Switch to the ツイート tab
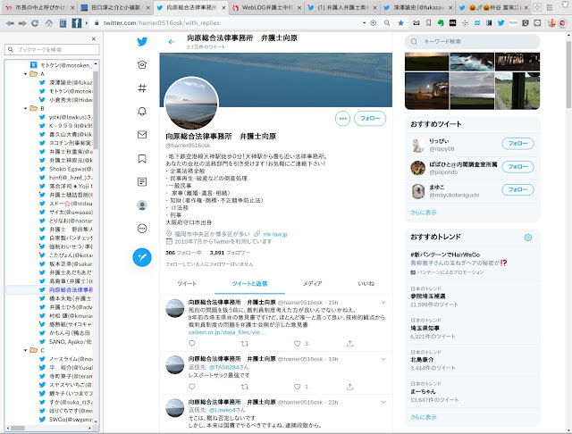The height and width of the screenshot is (434, 572). coord(187,283)
